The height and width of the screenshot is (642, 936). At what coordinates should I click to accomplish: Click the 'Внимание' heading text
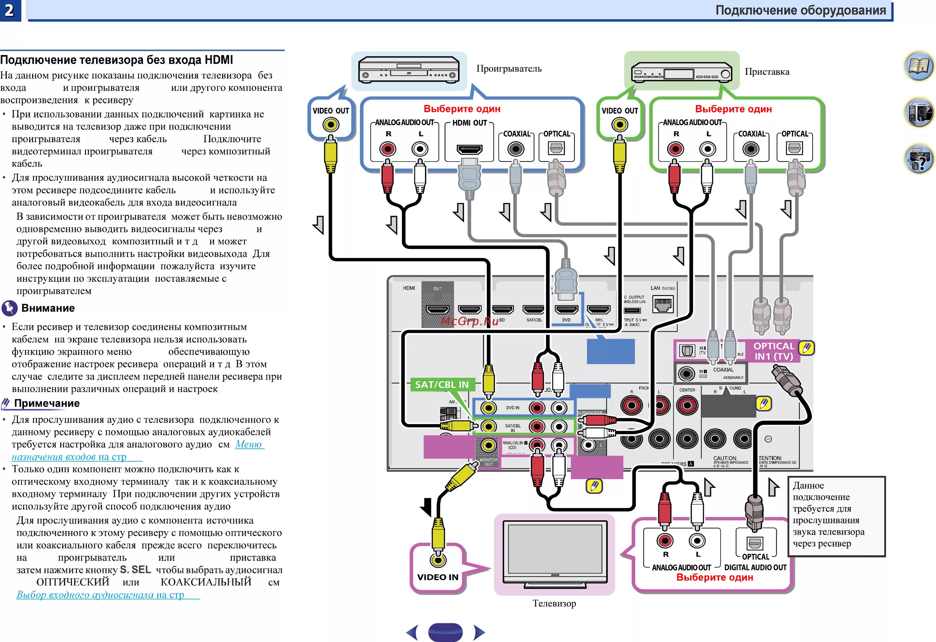point(48,308)
